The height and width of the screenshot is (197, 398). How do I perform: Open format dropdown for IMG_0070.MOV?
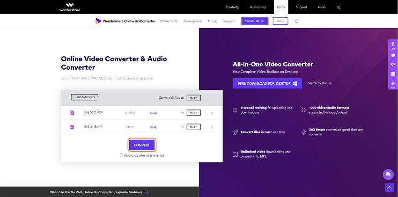click(193, 113)
